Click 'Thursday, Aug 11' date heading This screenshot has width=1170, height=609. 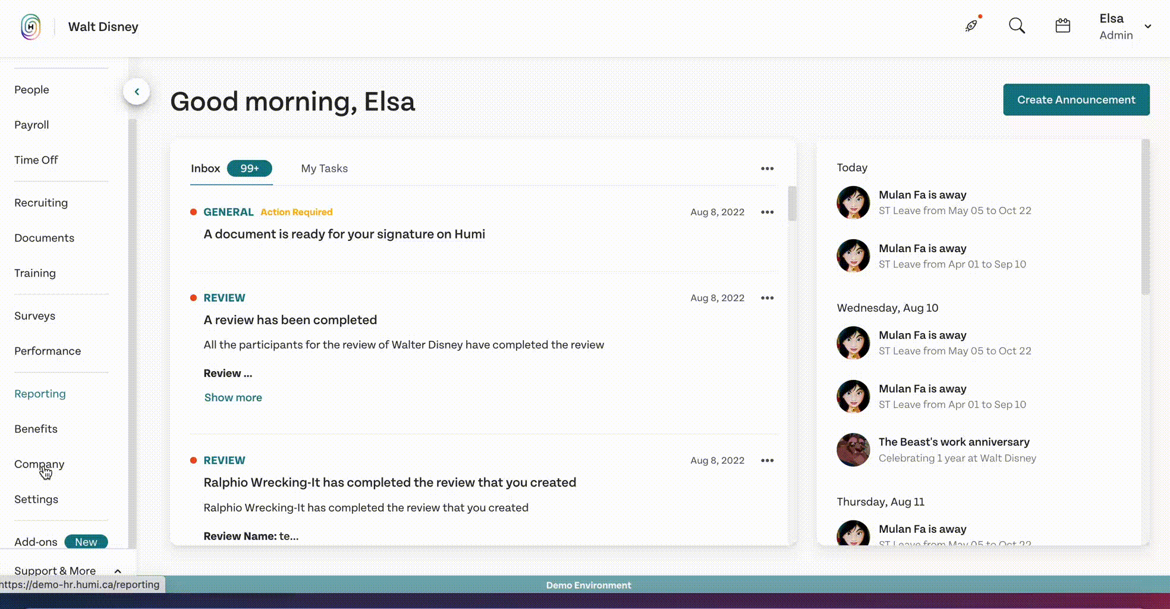[x=880, y=502]
